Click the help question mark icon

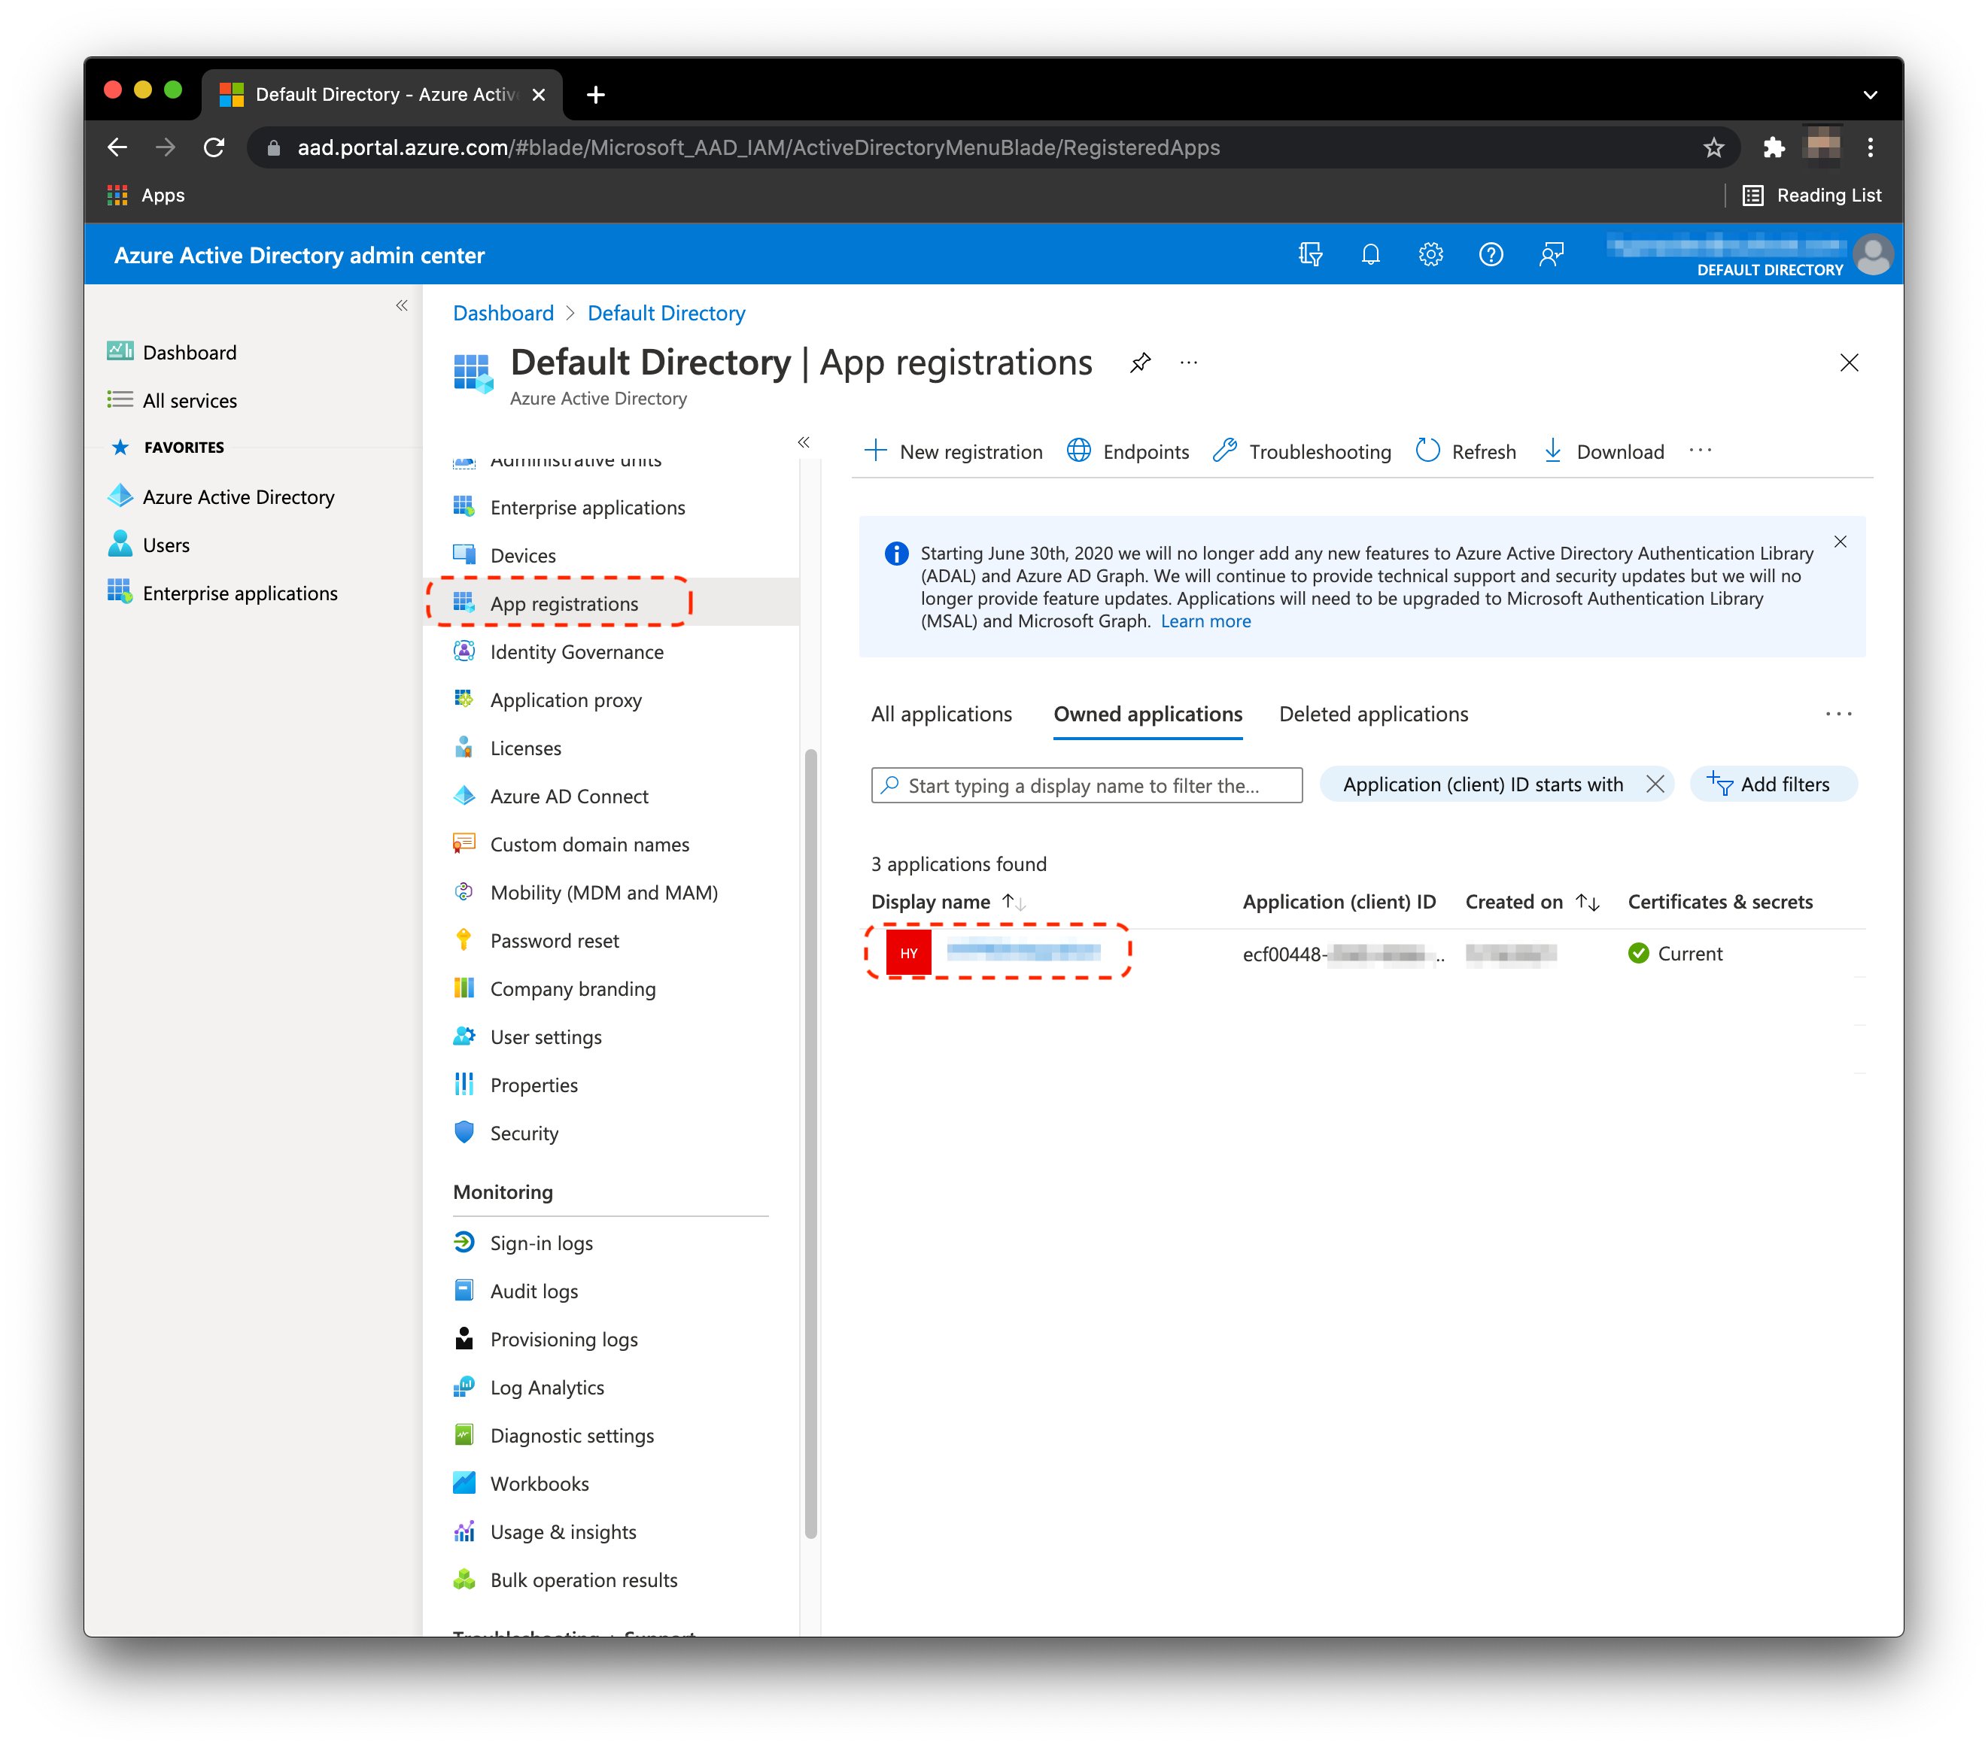tap(1490, 255)
